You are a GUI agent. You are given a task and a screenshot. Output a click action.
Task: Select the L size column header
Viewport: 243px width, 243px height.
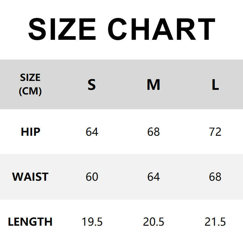coord(215,85)
